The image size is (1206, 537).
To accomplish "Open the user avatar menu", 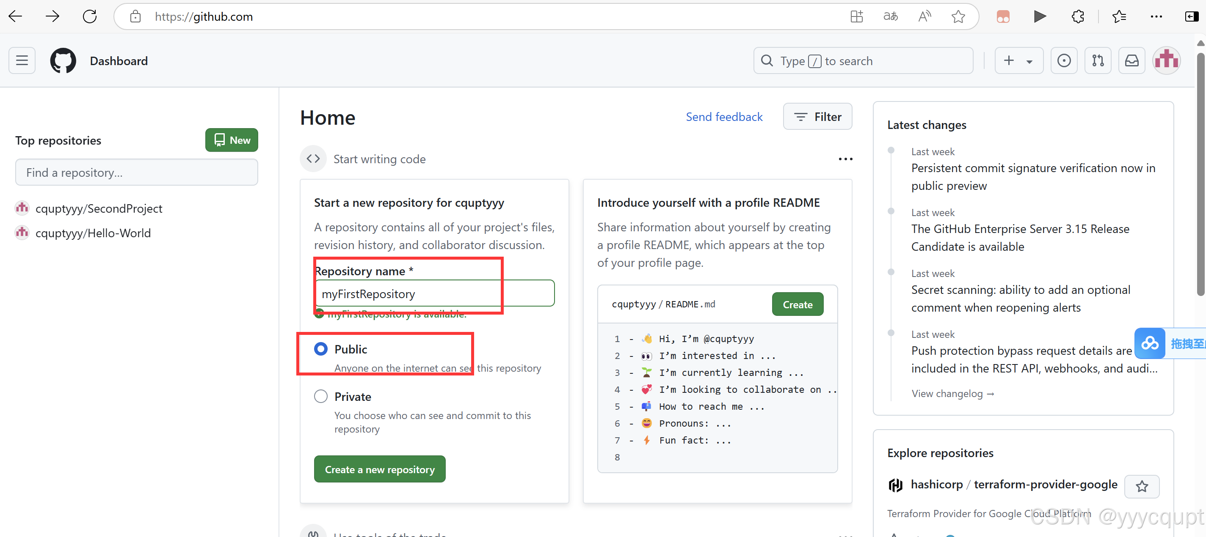I will click(1166, 60).
